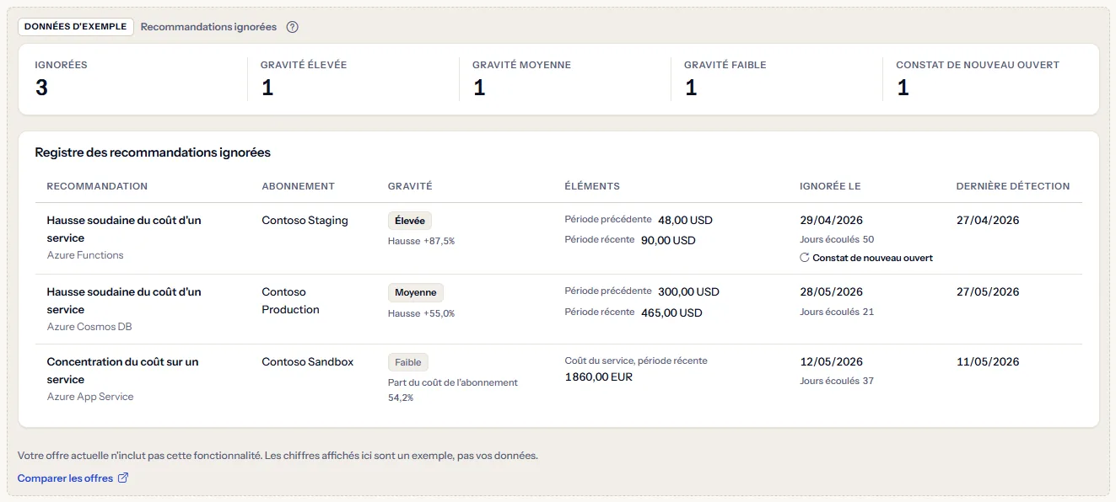Click the ignored date 28/05/2026
The height and width of the screenshot is (502, 1116).
pyautogui.click(x=831, y=292)
